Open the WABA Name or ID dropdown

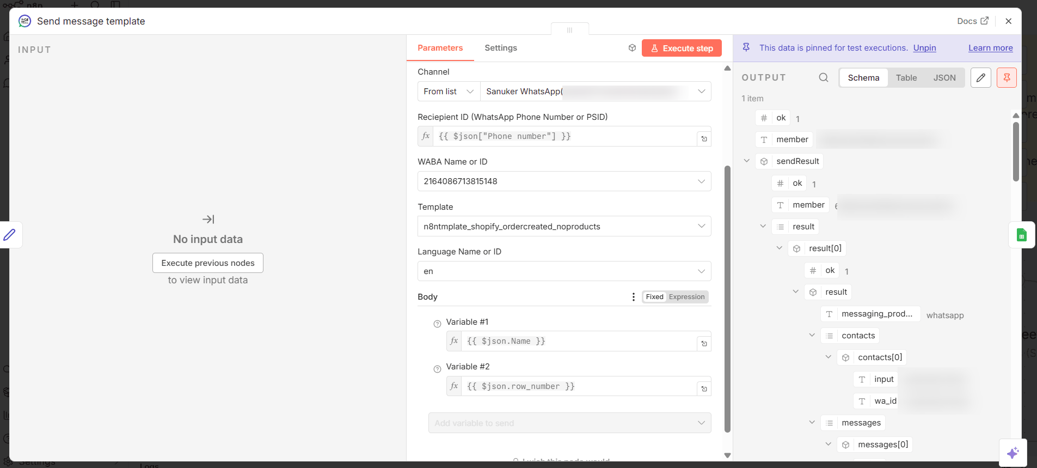tap(564, 181)
